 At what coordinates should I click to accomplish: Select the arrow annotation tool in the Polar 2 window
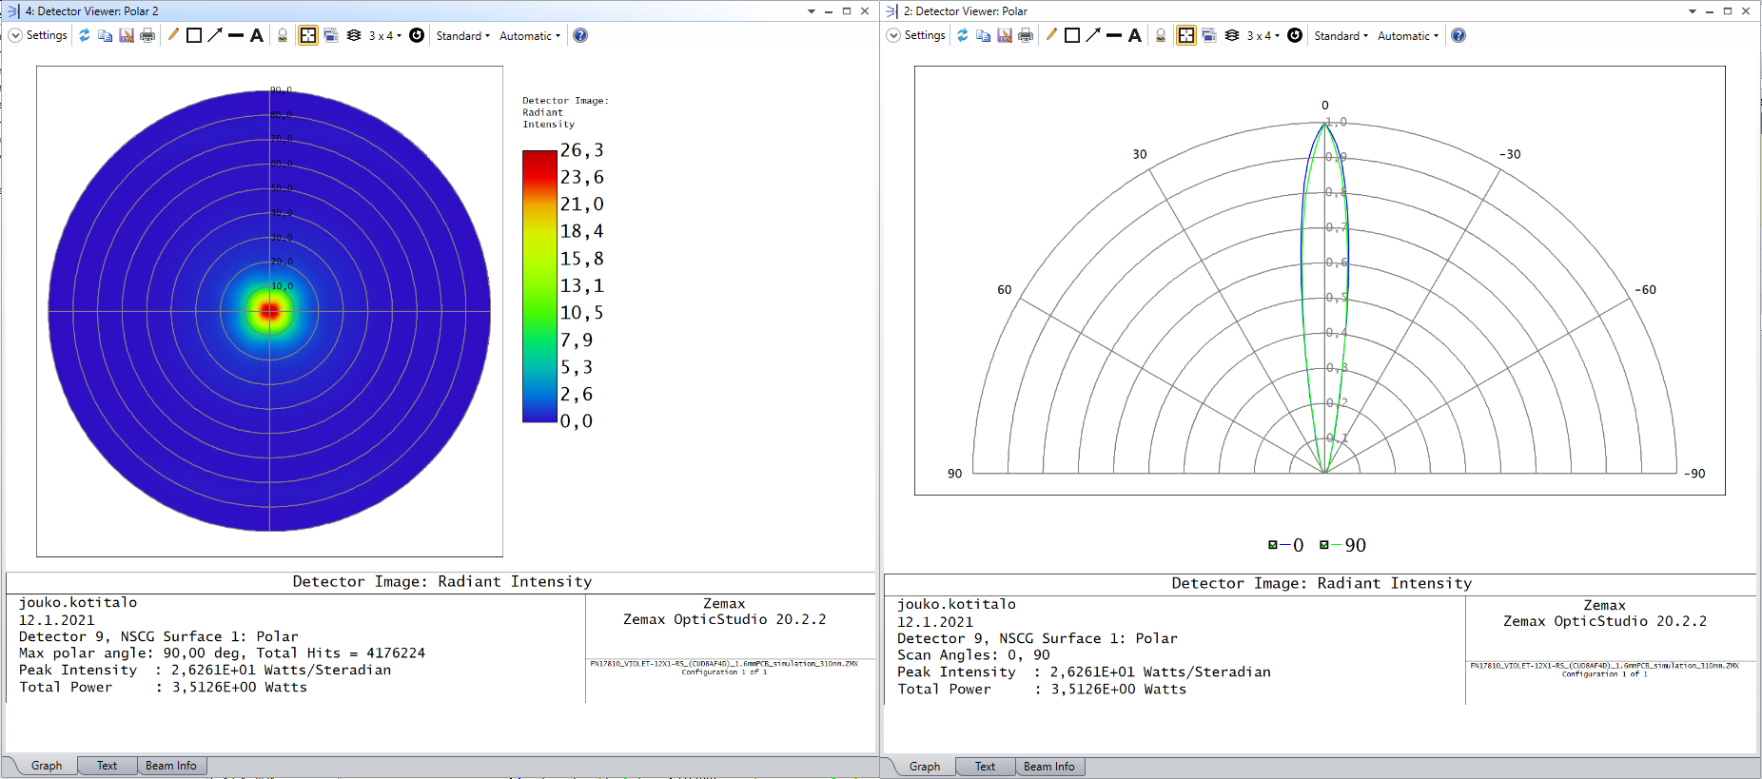(x=215, y=35)
